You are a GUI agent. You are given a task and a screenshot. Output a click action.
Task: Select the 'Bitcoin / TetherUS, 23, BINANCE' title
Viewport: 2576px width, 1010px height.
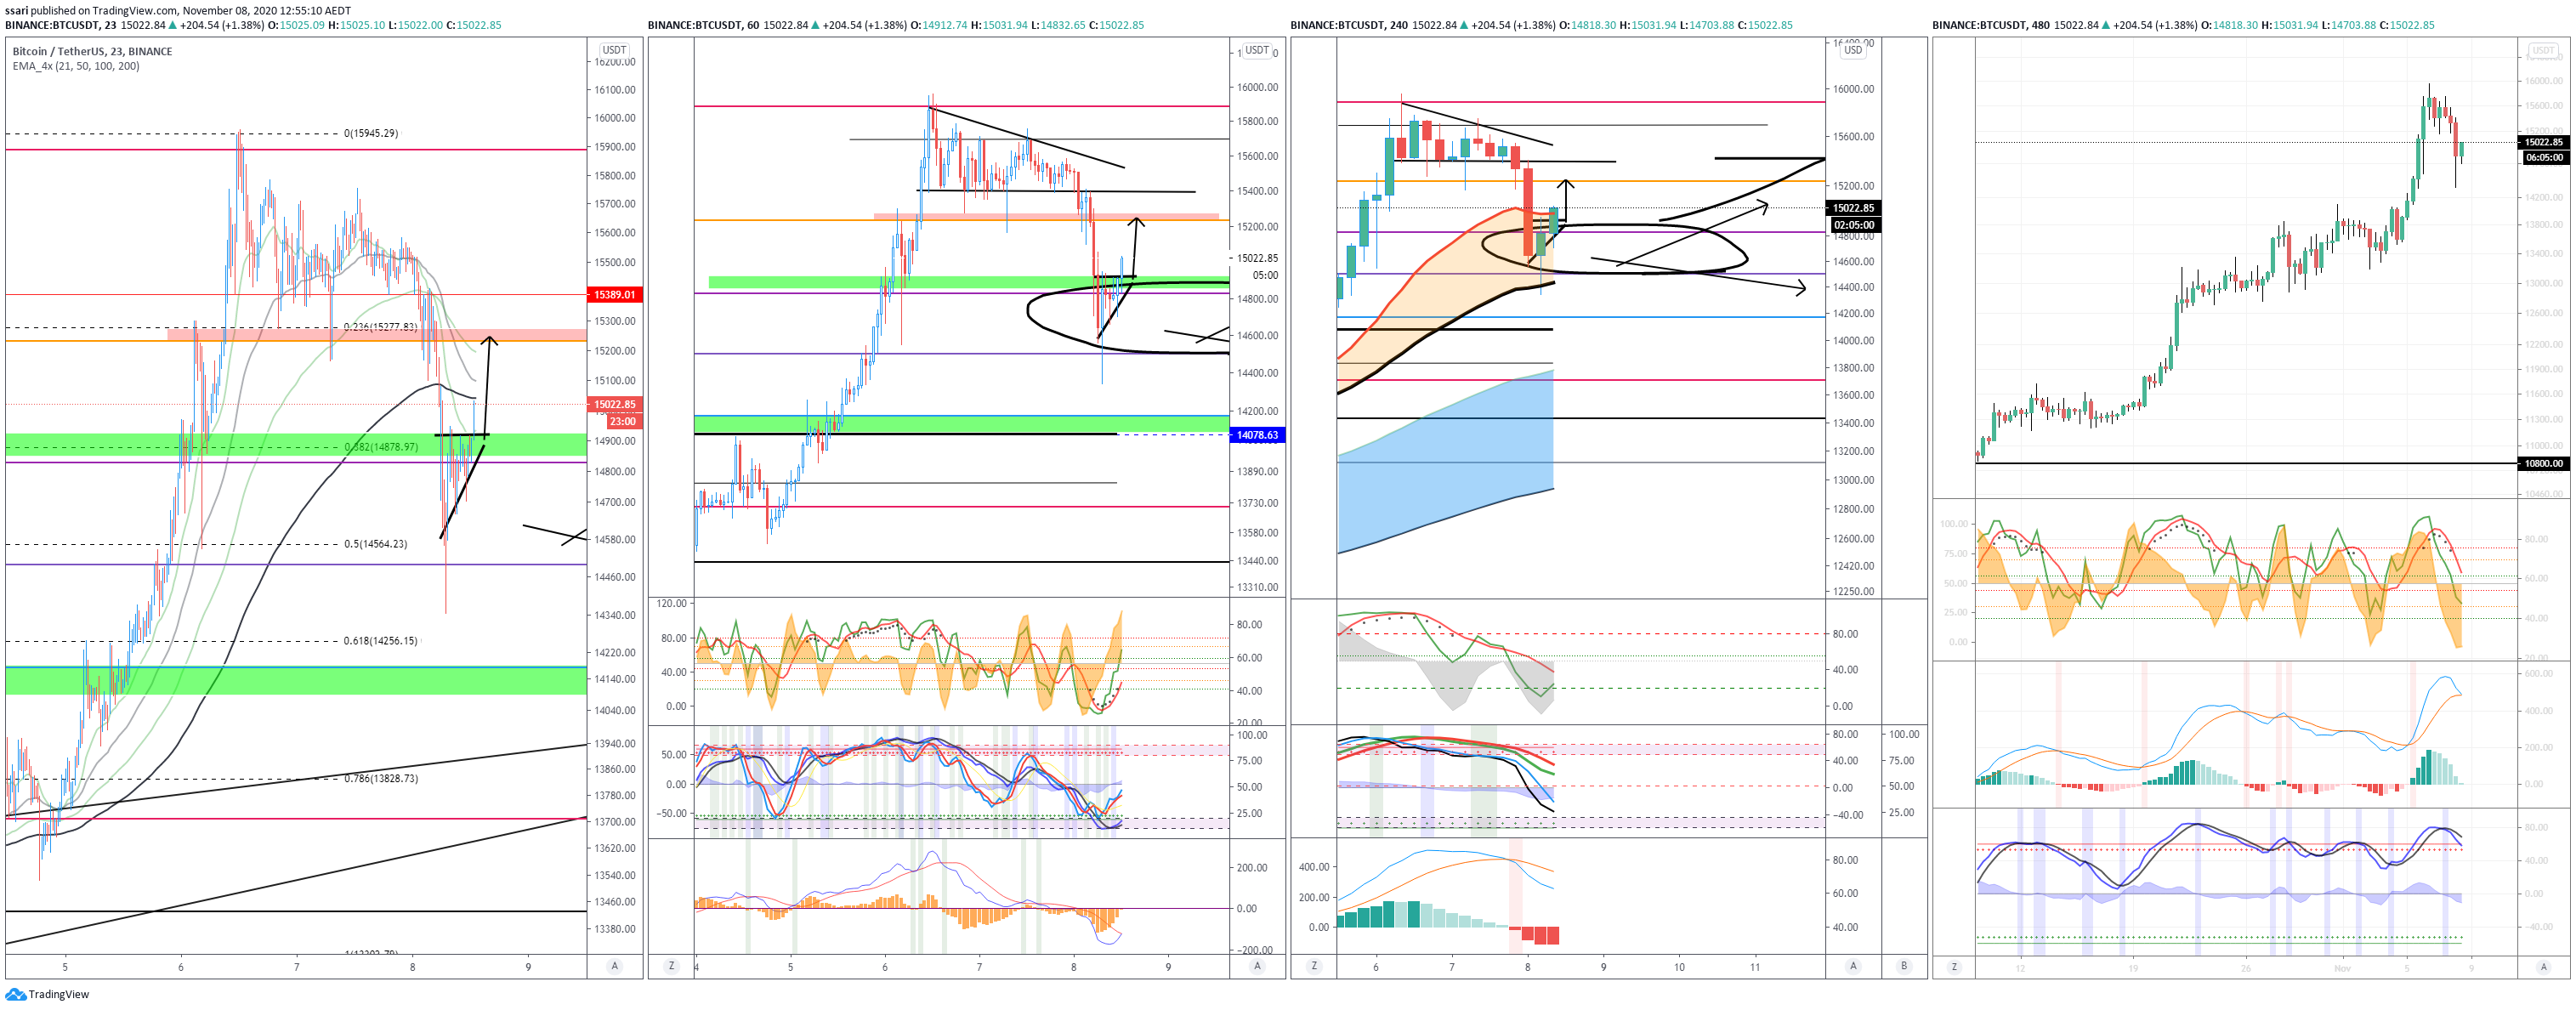point(92,51)
